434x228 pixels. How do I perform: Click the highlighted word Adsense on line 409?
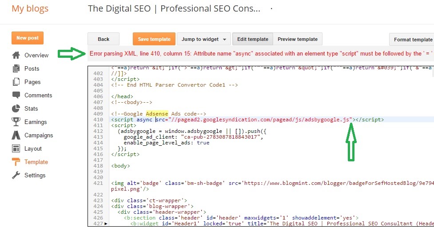point(157,114)
